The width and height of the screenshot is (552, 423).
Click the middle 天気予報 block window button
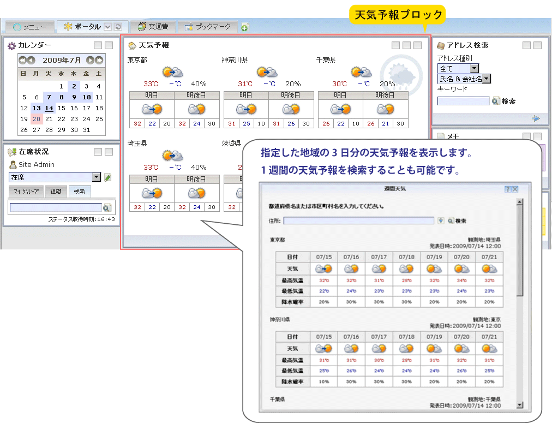pos(406,45)
